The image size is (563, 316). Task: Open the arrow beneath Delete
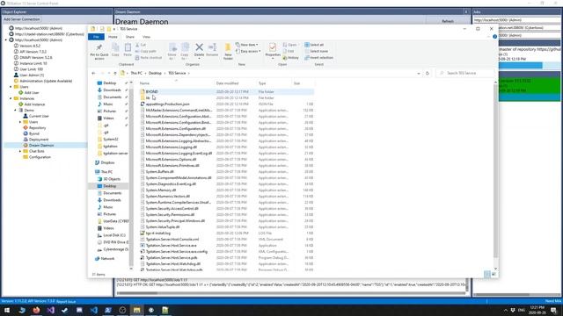200,59
